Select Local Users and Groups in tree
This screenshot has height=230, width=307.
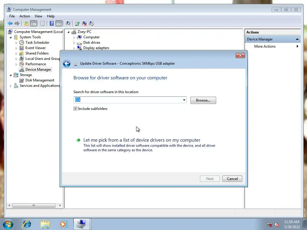pyautogui.click(x=43, y=59)
